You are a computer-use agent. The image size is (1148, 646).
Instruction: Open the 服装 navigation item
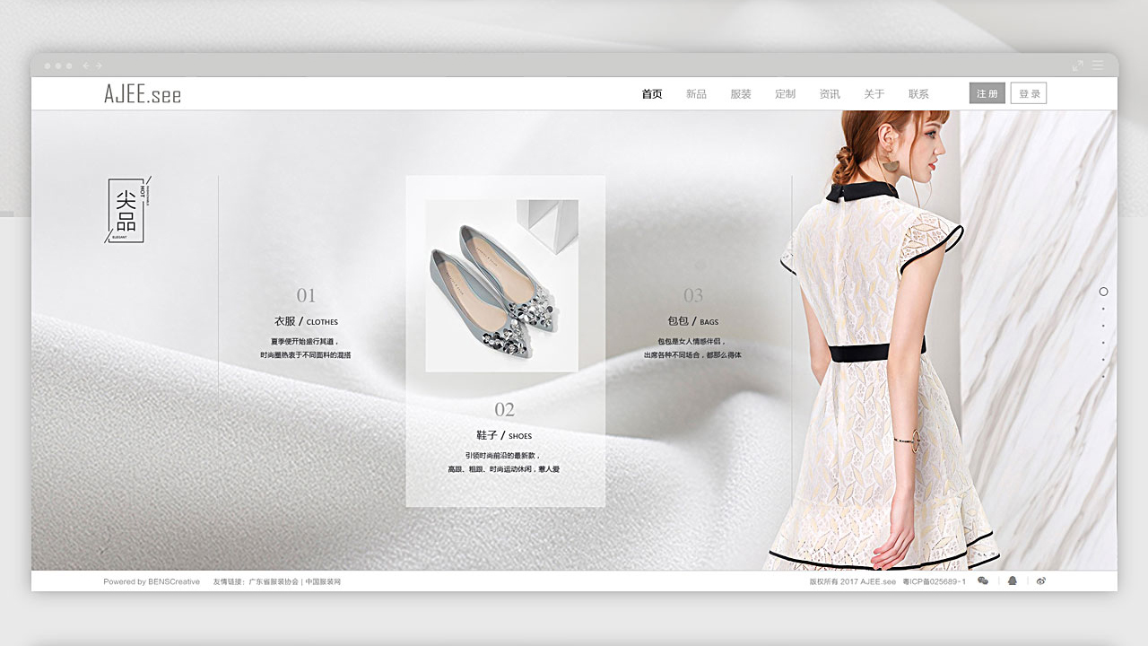pos(741,94)
